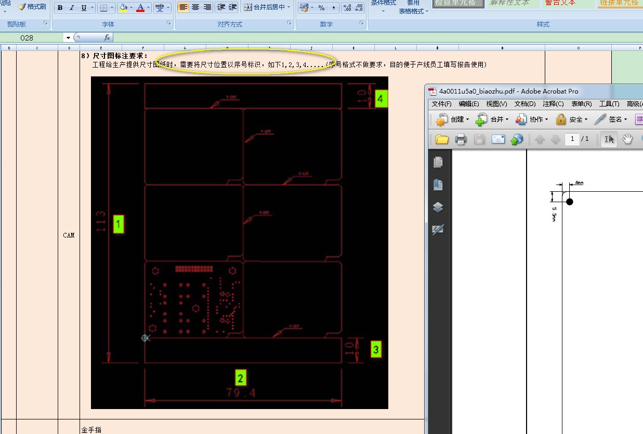Open font (字体) group dialog launcher

pyautogui.click(x=168, y=23)
